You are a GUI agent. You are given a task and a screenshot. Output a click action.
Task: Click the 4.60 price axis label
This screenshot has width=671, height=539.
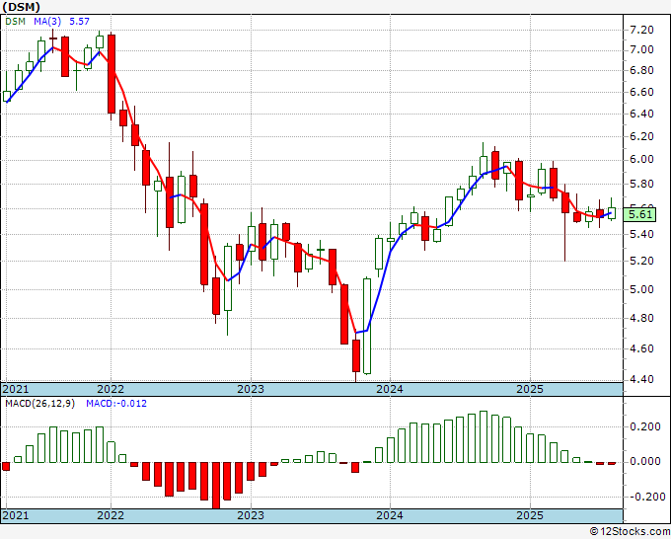641,348
